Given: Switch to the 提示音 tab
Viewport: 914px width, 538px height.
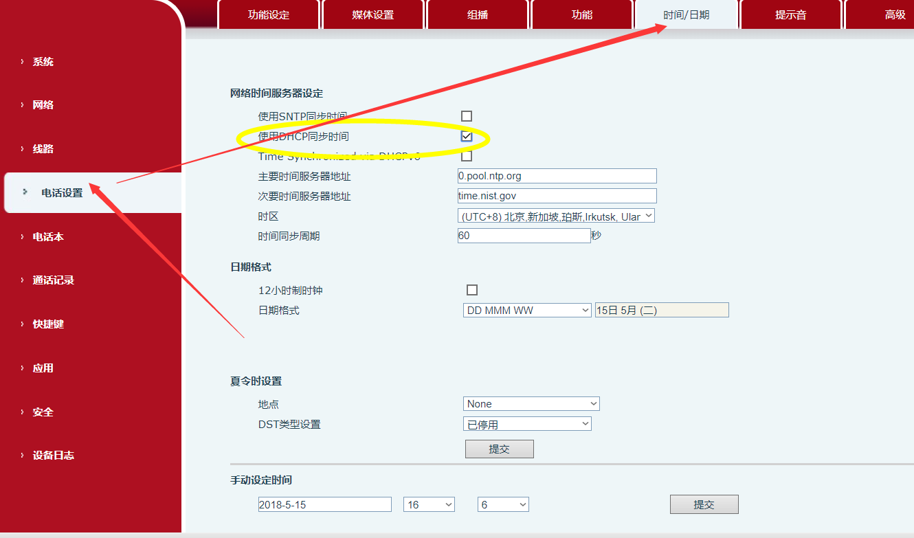Looking at the screenshot, I should click(791, 14).
